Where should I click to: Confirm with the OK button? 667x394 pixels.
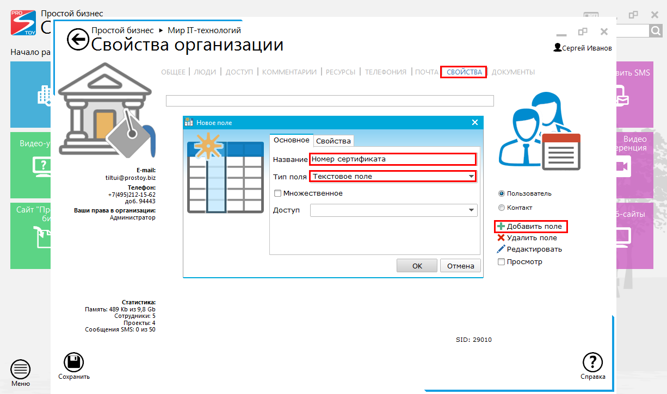tap(417, 266)
